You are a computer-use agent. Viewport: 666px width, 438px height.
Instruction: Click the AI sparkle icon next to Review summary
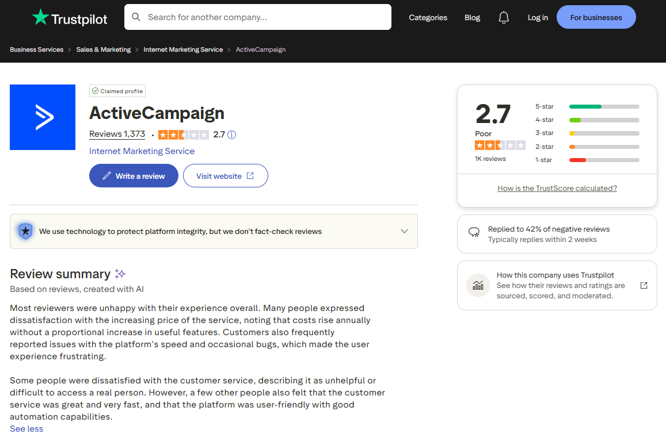120,274
